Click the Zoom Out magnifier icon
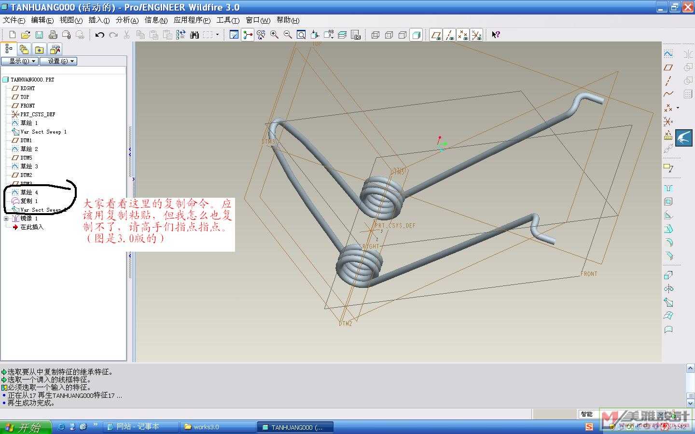This screenshot has width=695, height=434. pyautogui.click(x=288, y=35)
